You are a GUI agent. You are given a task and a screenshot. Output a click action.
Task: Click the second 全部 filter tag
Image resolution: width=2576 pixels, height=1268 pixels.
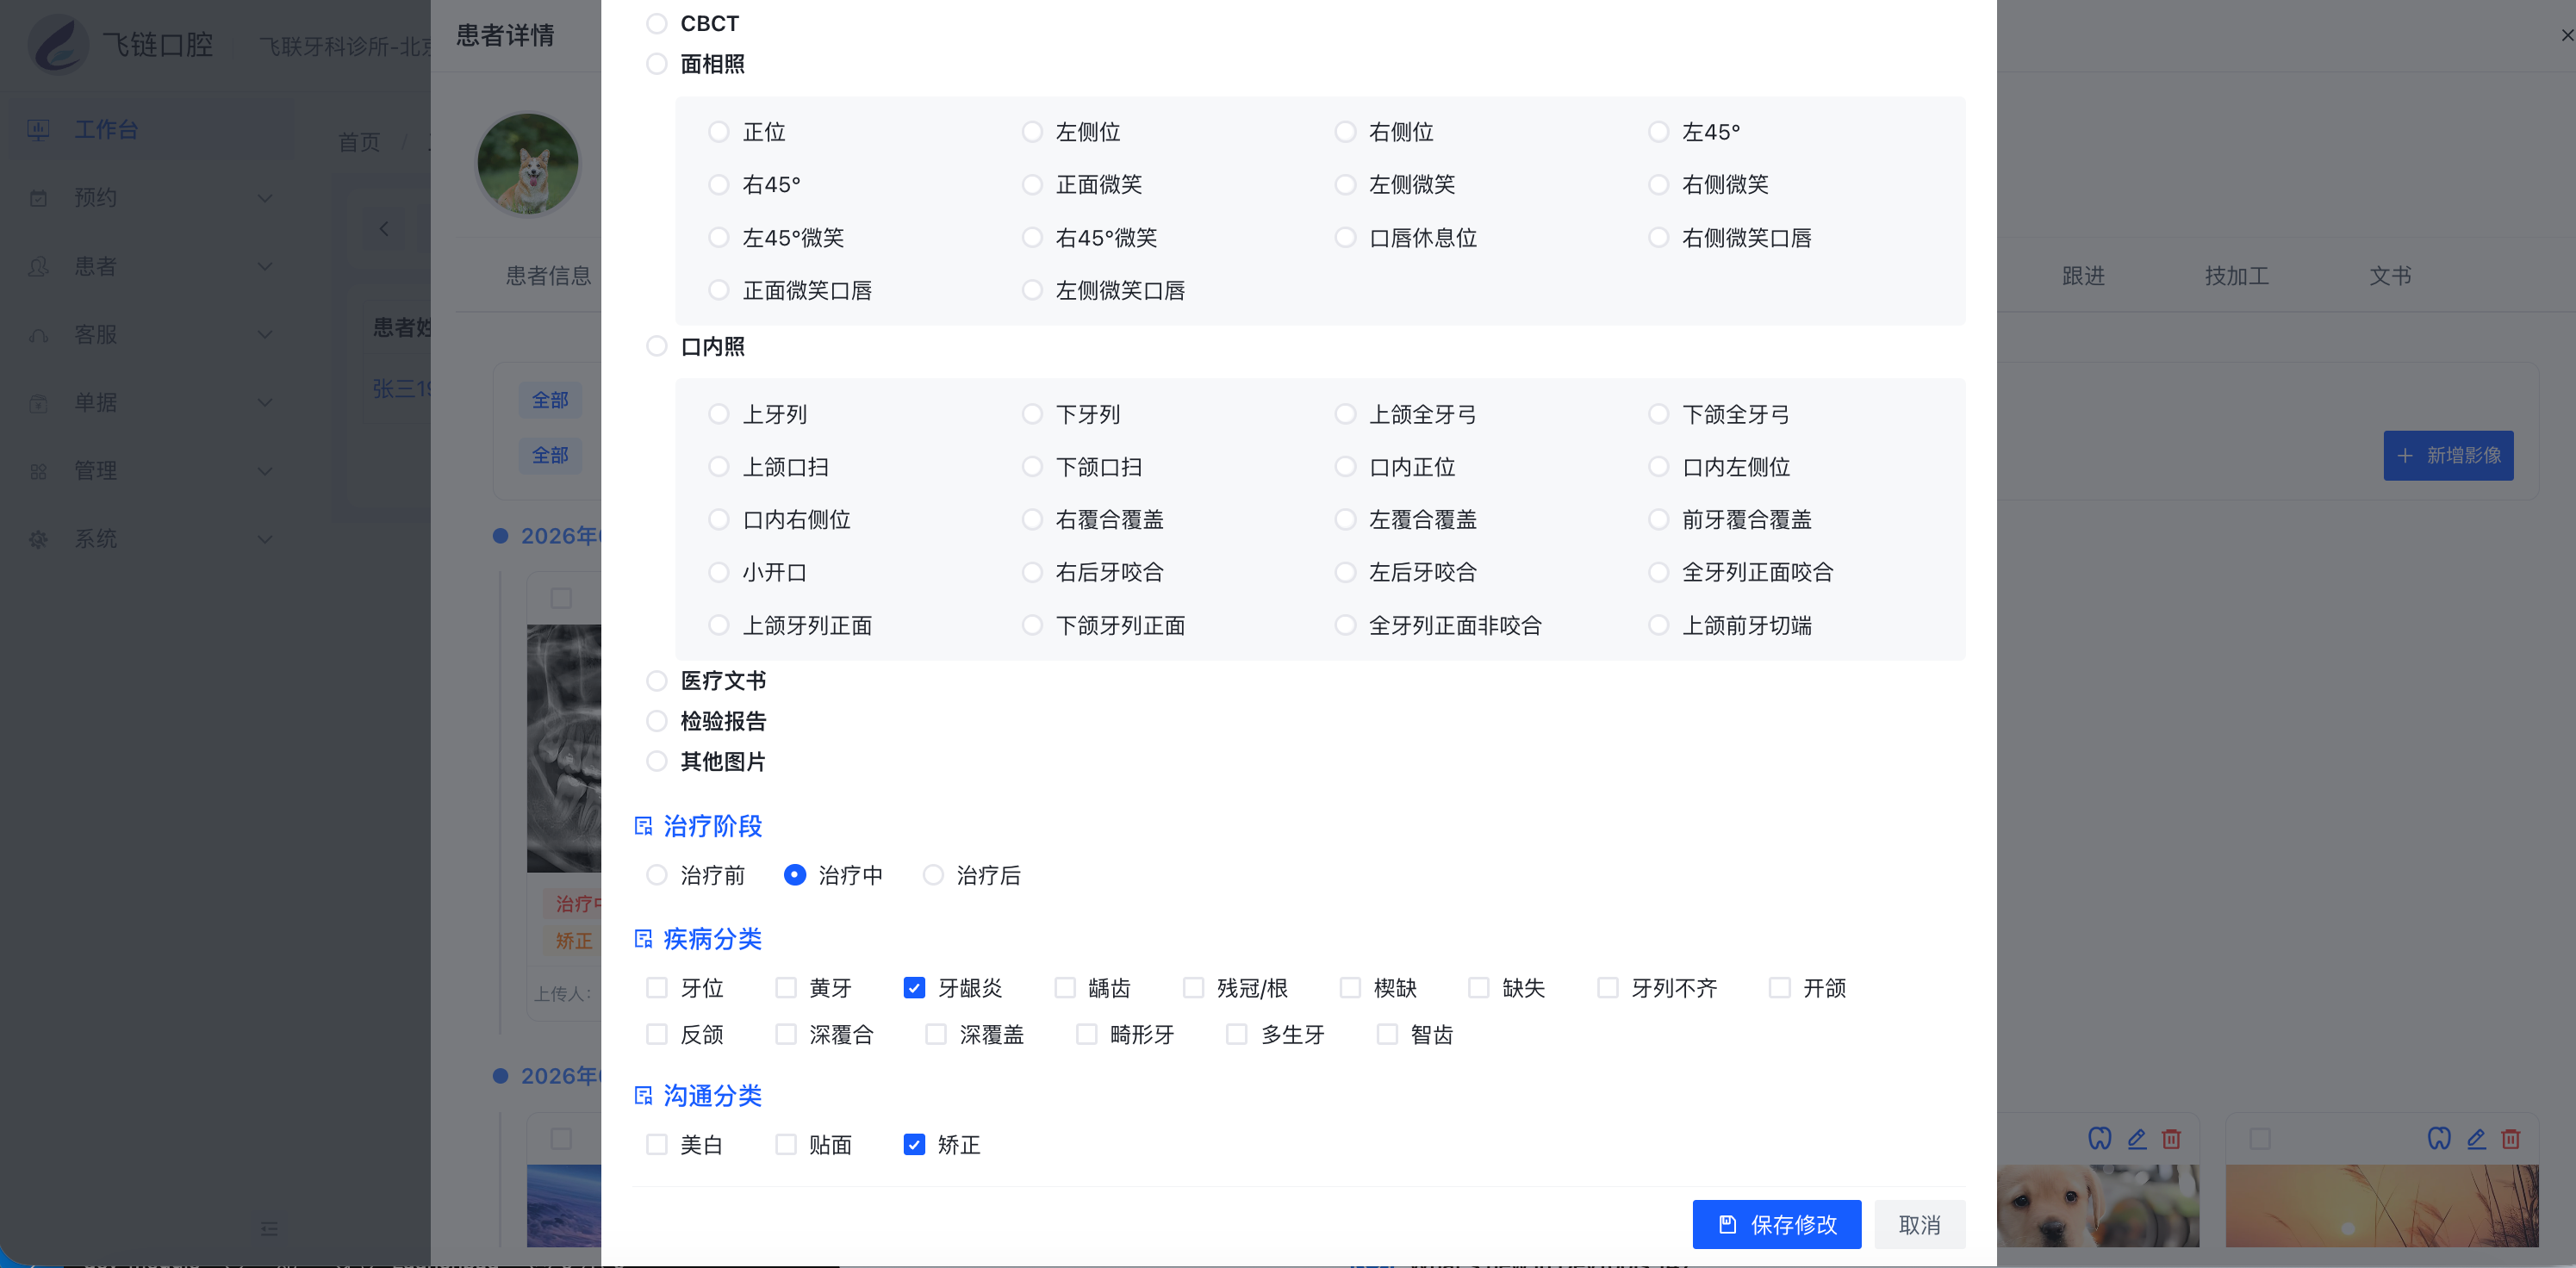(x=550, y=455)
